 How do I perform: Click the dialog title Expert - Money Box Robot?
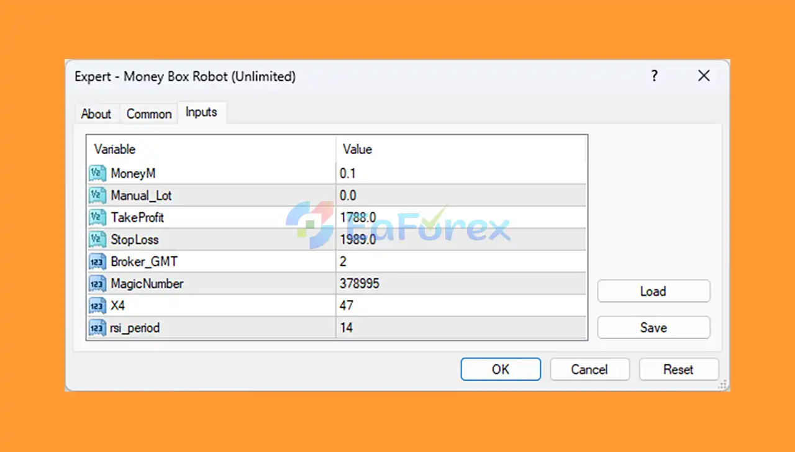pyautogui.click(x=185, y=76)
